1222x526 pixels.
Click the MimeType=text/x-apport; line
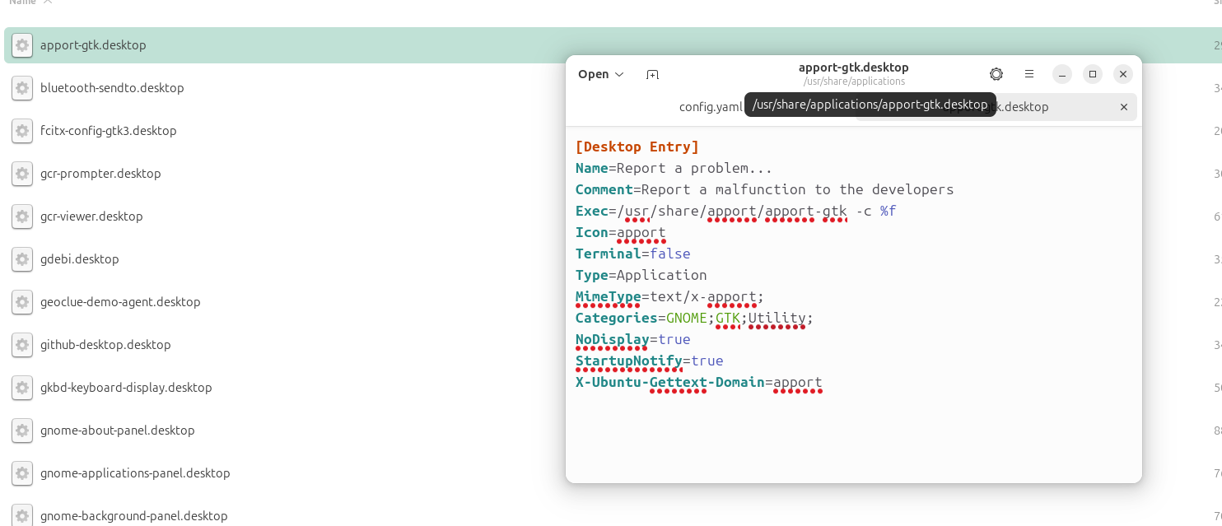670,296
